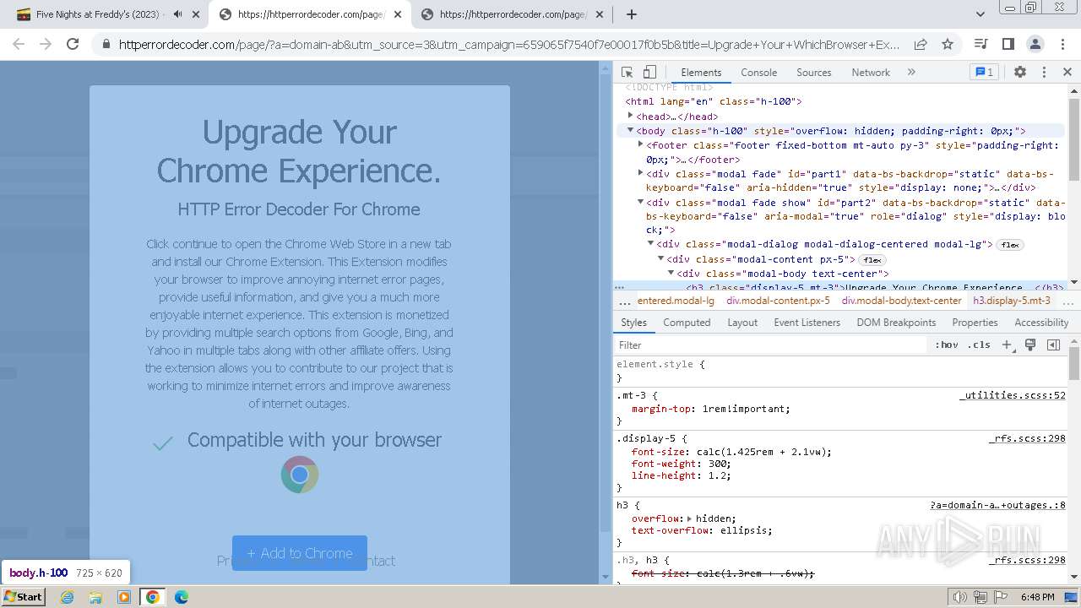Switch to Five Nights at Freddy's browser tab
Screen dimensions: 1081x608
[x=108, y=14]
